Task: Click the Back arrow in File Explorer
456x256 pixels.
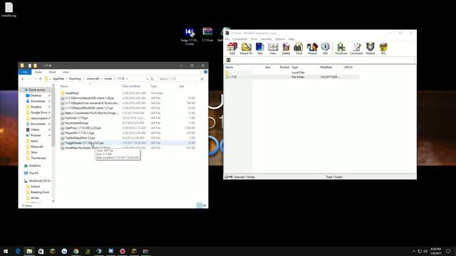Action: (23, 79)
